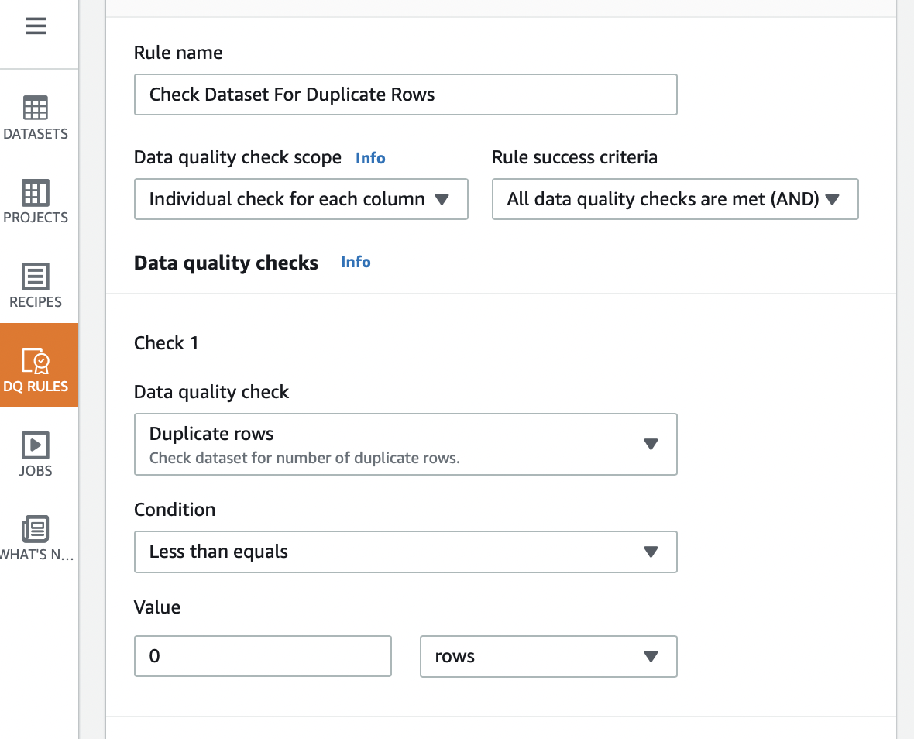Image resolution: width=914 pixels, height=739 pixels.
Task: Open the Jobs play icon
Action: [36, 445]
